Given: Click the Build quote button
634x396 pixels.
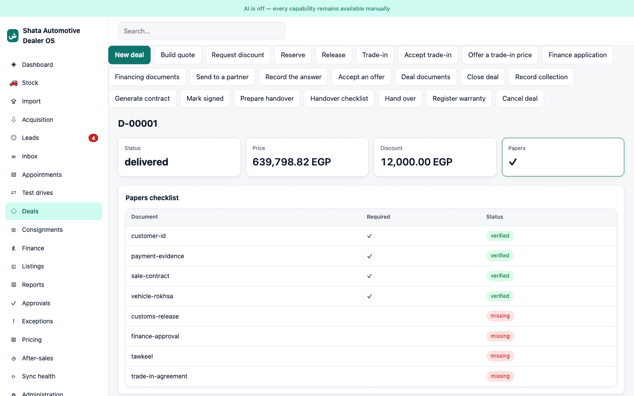Looking at the screenshot, I should (x=178, y=55).
